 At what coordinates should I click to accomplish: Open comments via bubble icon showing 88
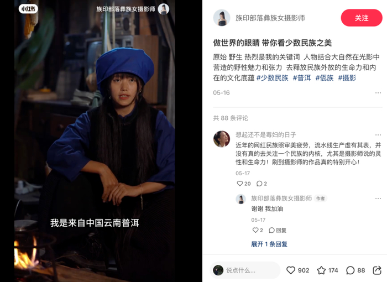tap(350, 270)
